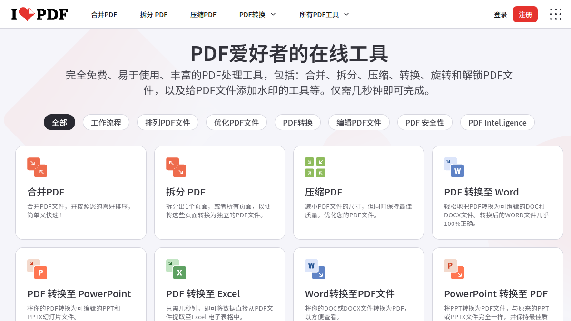Click the 拆分 PDF card icon

pos(176,167)
